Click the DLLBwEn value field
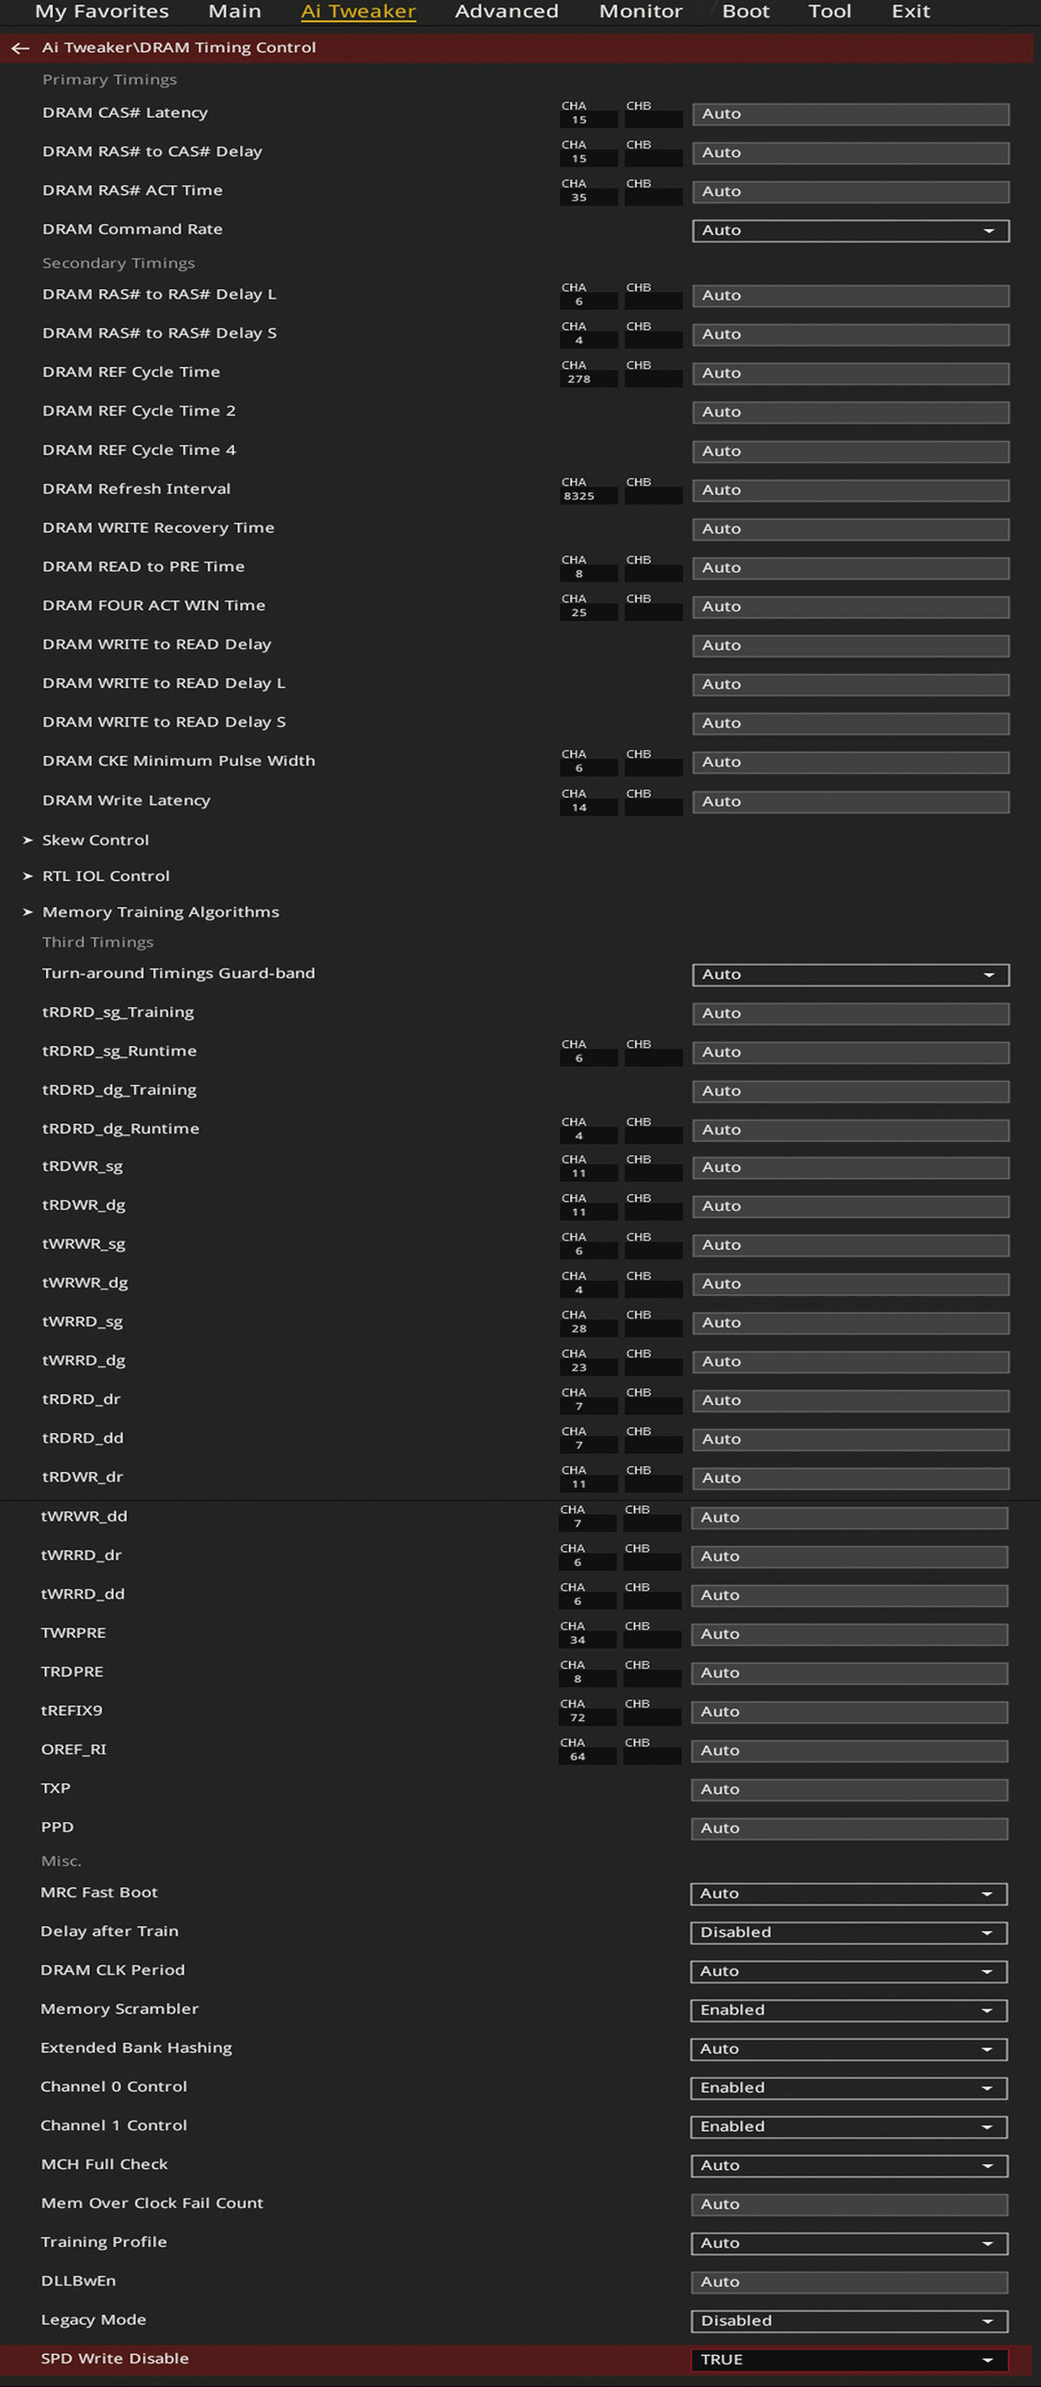 (848, 2283)
